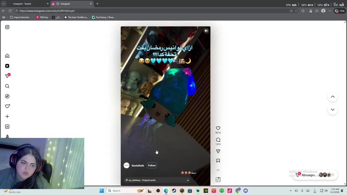Open the Windows Start menu
The height and width of the screenshot is (195, 347).
tap(102, 191)
